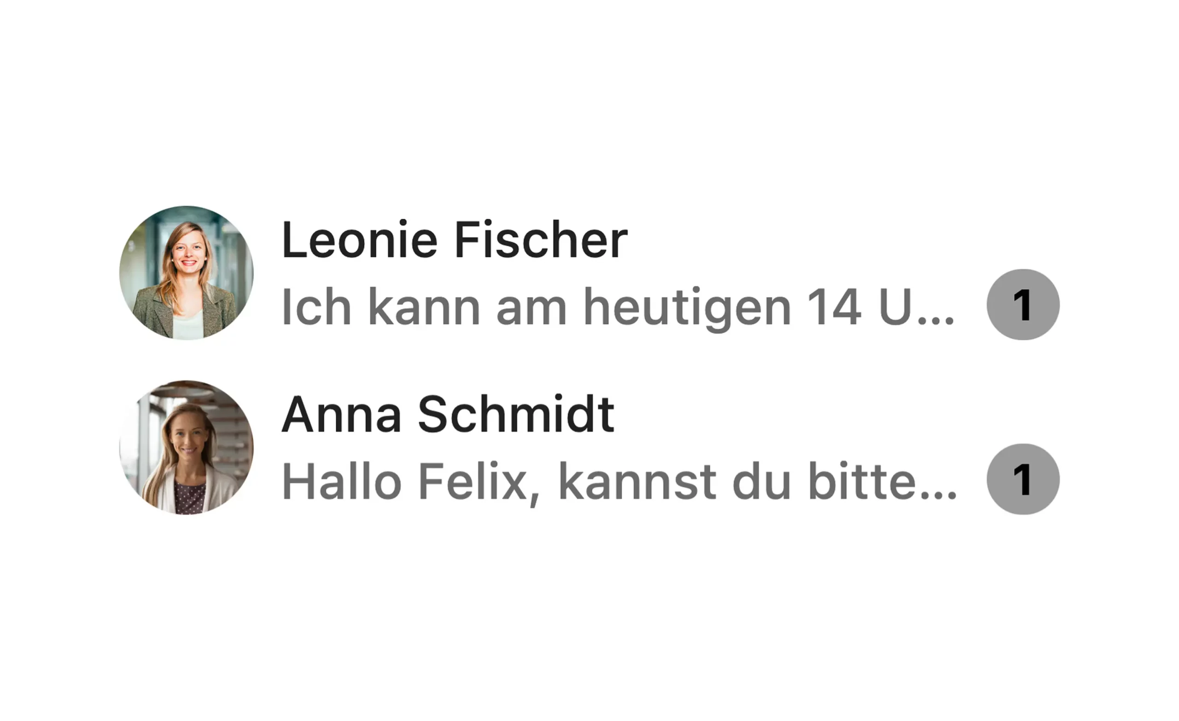Select the message preview "Hallo Felix, kannst du bitte..."

[619, 481]
